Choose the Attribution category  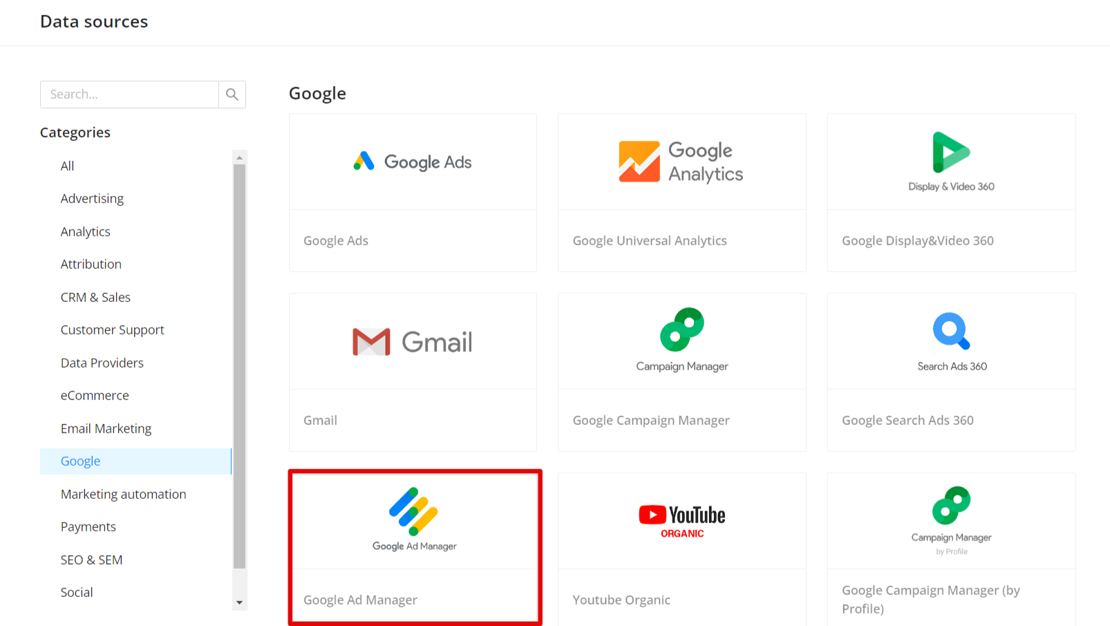(91, 264)
